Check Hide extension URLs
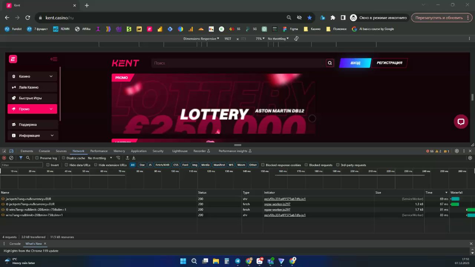 pos(95,165)
